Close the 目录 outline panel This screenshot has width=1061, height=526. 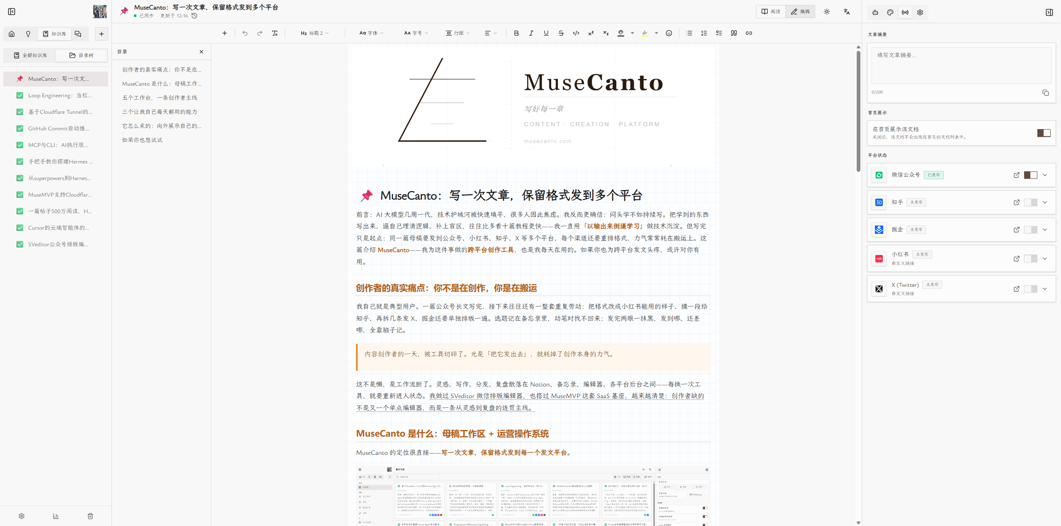pos(201,52)
